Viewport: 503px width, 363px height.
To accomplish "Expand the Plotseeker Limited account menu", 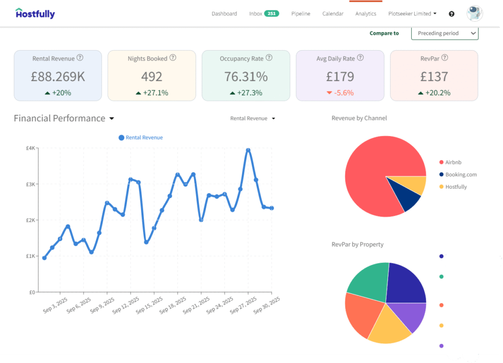I will pos(412,14).
